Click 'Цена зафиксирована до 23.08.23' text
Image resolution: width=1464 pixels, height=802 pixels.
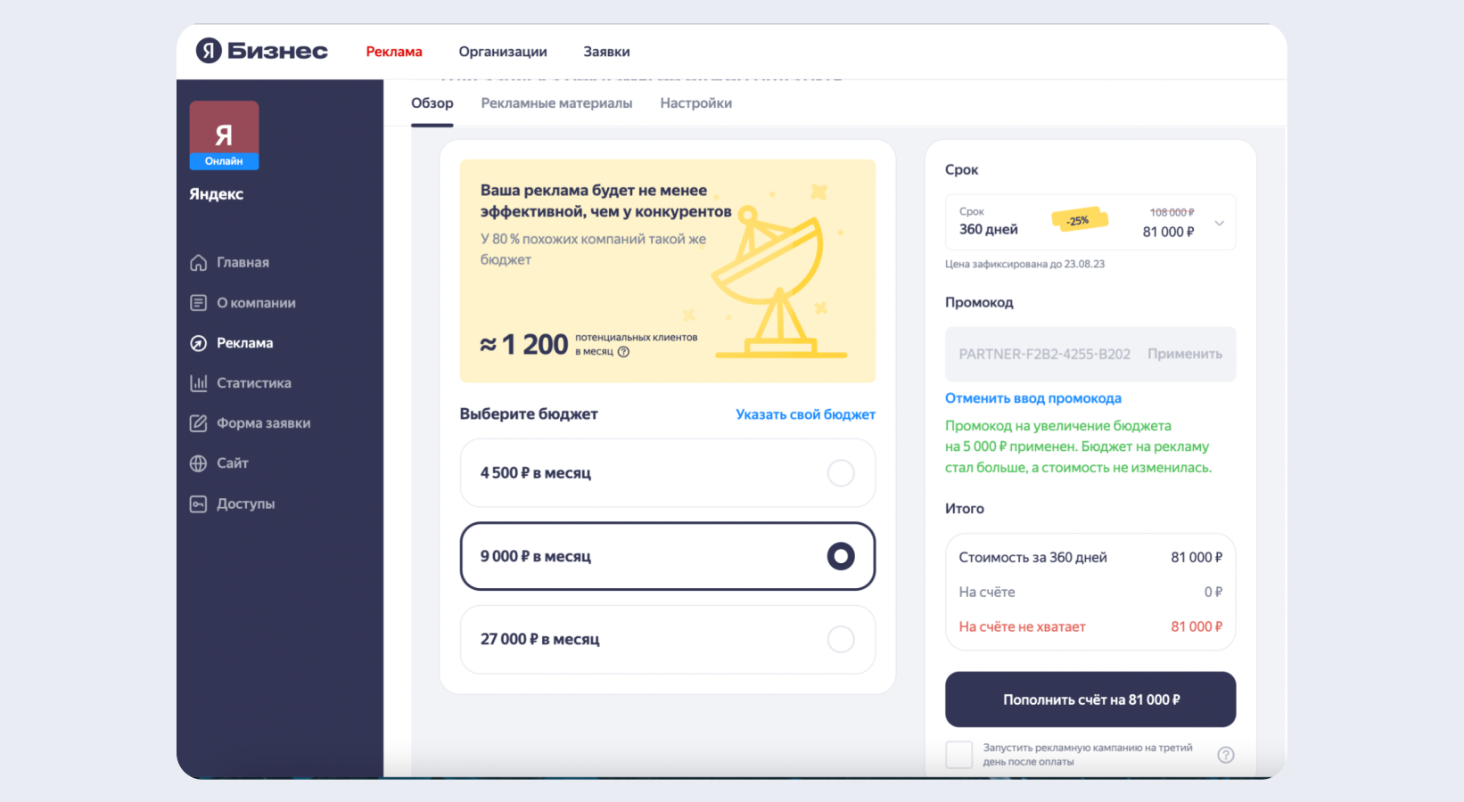1024,264
